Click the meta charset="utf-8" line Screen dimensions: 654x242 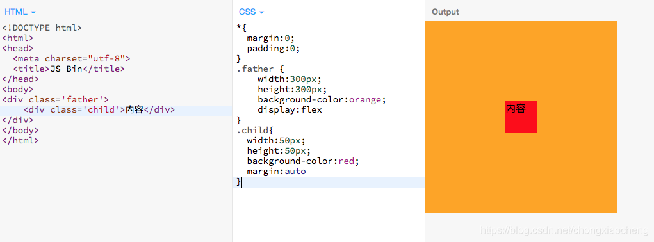tap(71, 59)
